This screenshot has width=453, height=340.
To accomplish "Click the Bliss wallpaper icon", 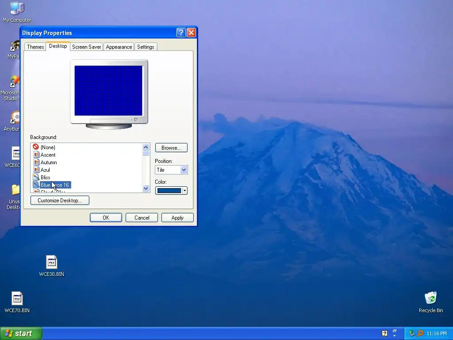I will click(x=36, y=177).
